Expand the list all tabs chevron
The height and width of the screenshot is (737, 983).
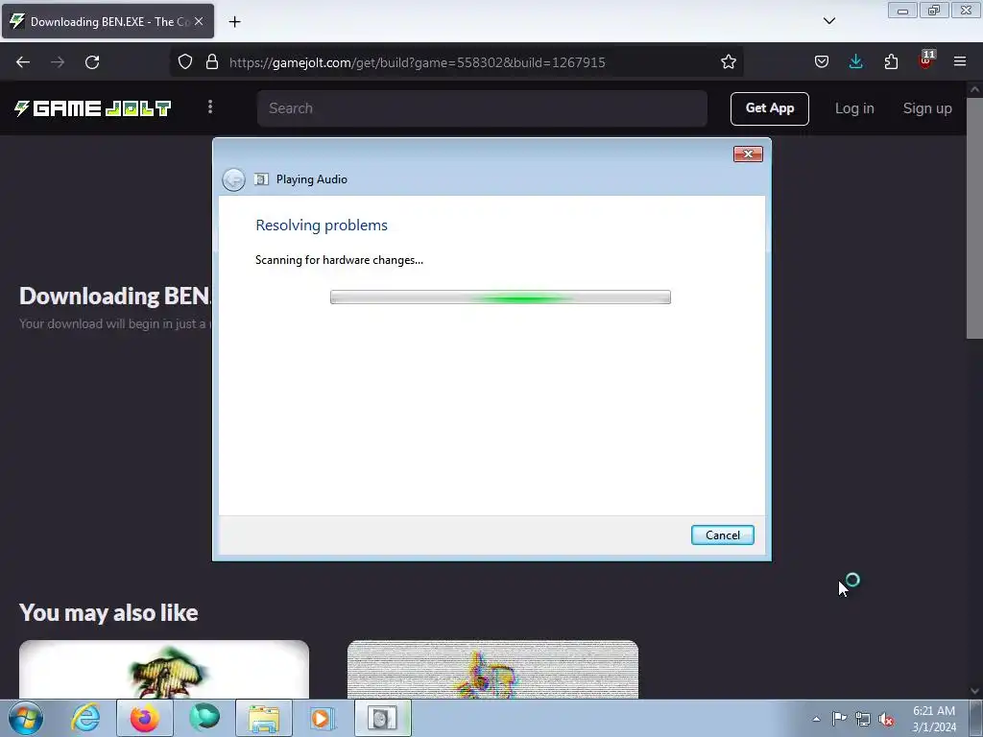click(828, 21)
